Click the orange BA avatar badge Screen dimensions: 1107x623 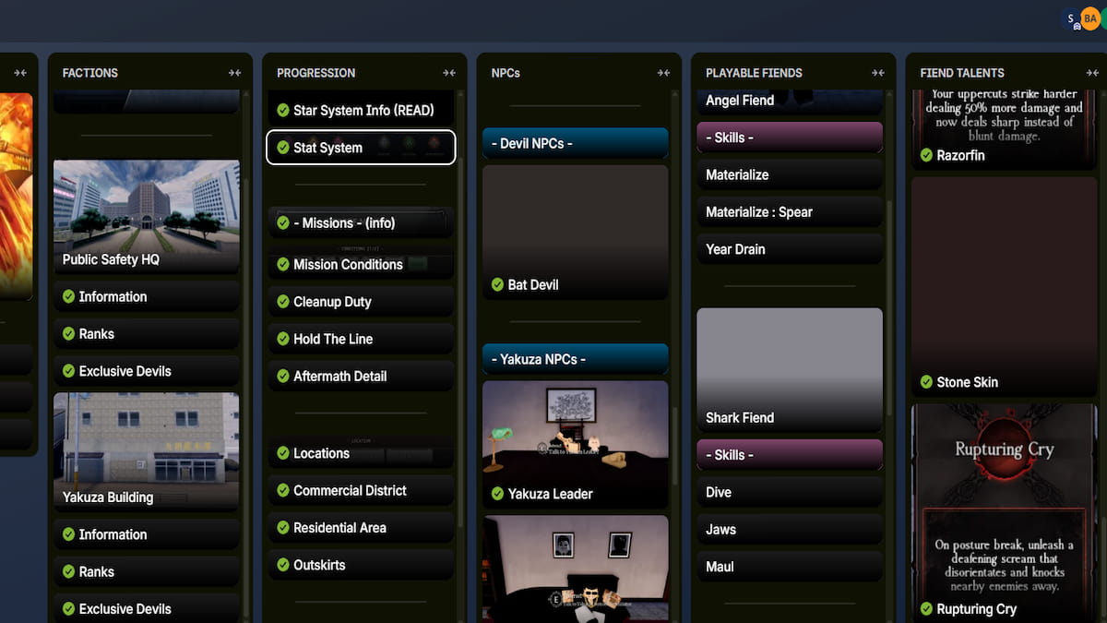click(x=1089, y=18)
